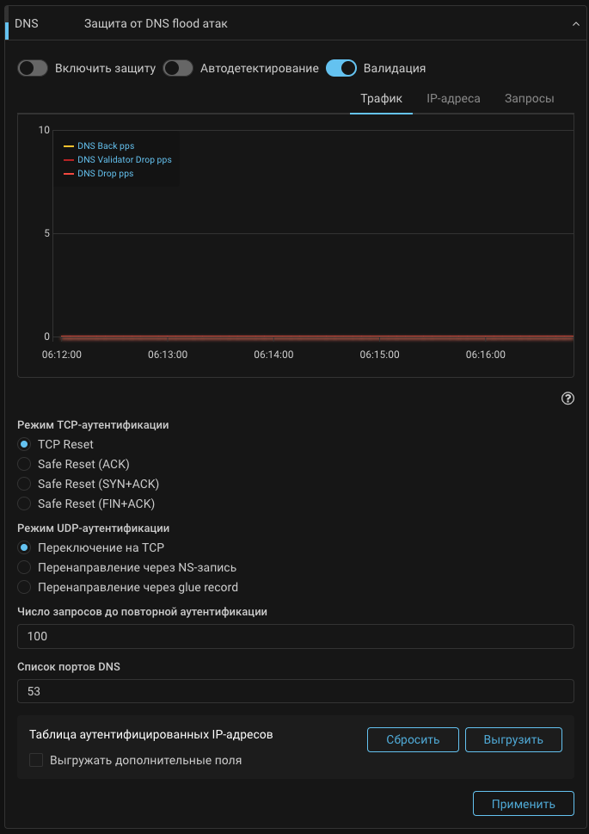Choose Safe Reset (SYN+ACK) option
This screenshot has height=834, width=589.
24,484
